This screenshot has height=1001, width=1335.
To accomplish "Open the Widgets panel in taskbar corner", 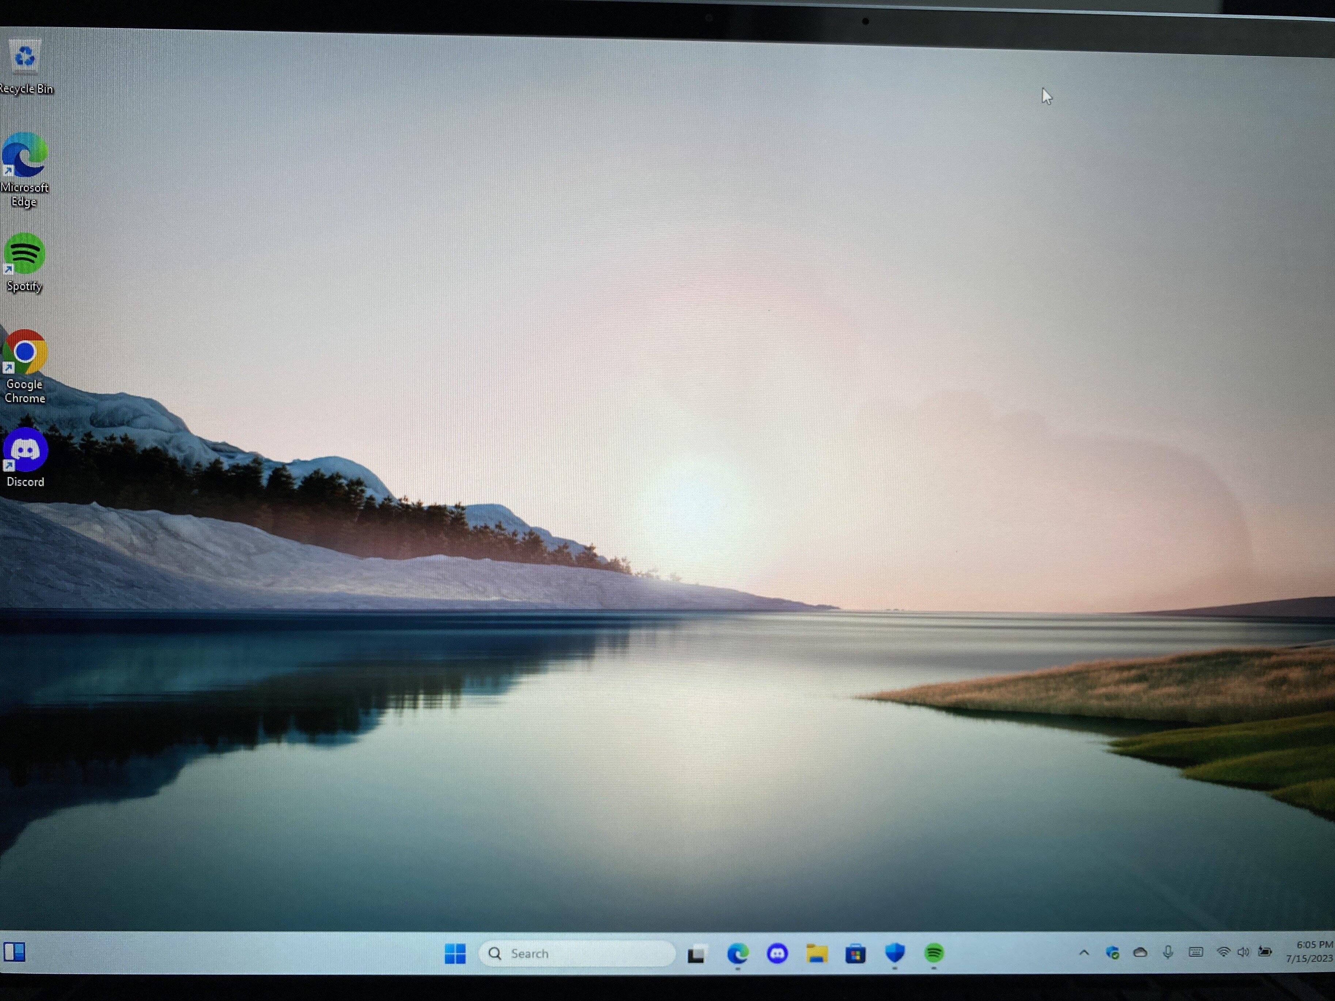I will click(x=15, y=952).
